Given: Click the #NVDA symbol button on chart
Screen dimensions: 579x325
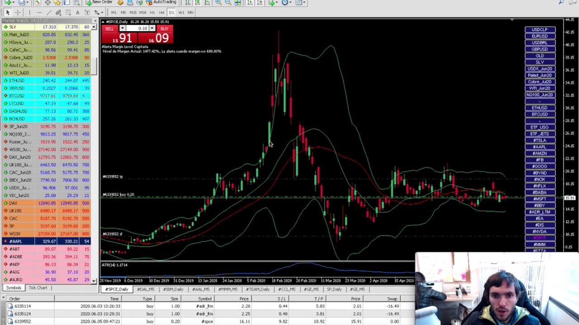Looking at the screenshot, I should pyautogui.click(x=540, y=232).
